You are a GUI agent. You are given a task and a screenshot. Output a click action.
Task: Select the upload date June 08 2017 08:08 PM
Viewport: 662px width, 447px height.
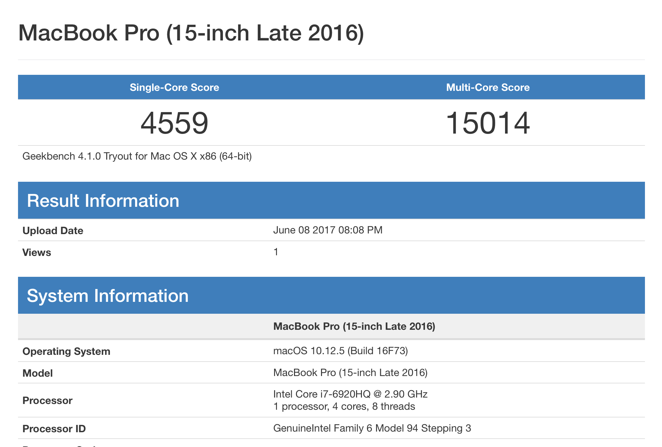[328, 230]
